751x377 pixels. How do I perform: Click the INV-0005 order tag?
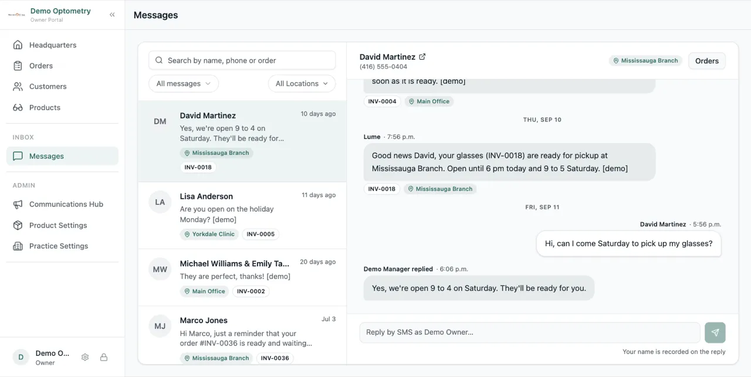click(x=261, y=234)
